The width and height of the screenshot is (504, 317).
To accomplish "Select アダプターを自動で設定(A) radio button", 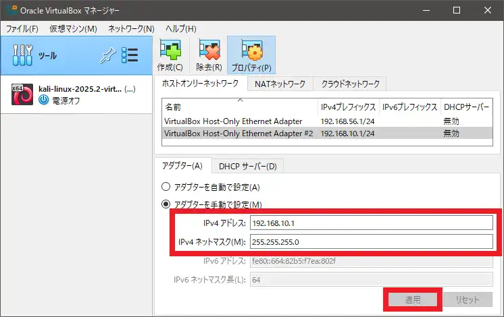I will pos(166,187).
